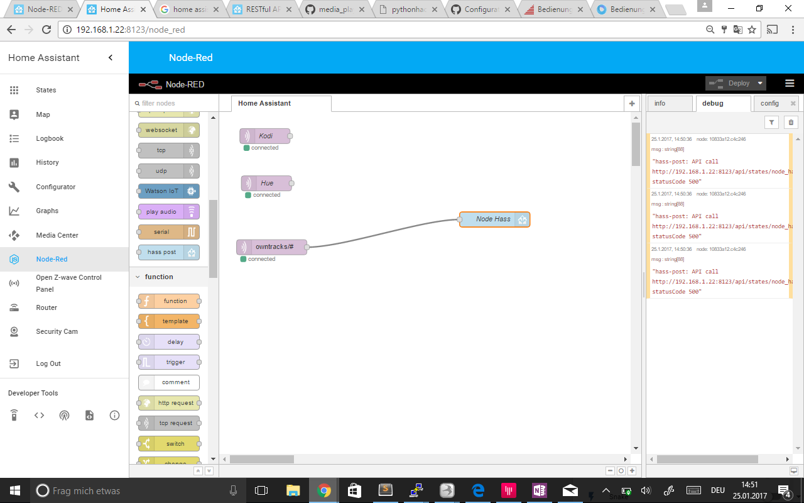Image resolution: width=804 pixels, height=503 pixels.
Task: Collapse the Home Assistant sidebar
Action: pyautogui.click(x=110, y=57)
